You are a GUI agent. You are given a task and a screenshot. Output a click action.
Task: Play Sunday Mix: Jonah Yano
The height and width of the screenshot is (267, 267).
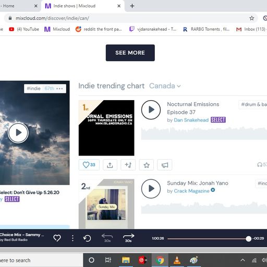pyautogui.click(x=151, y=189)
